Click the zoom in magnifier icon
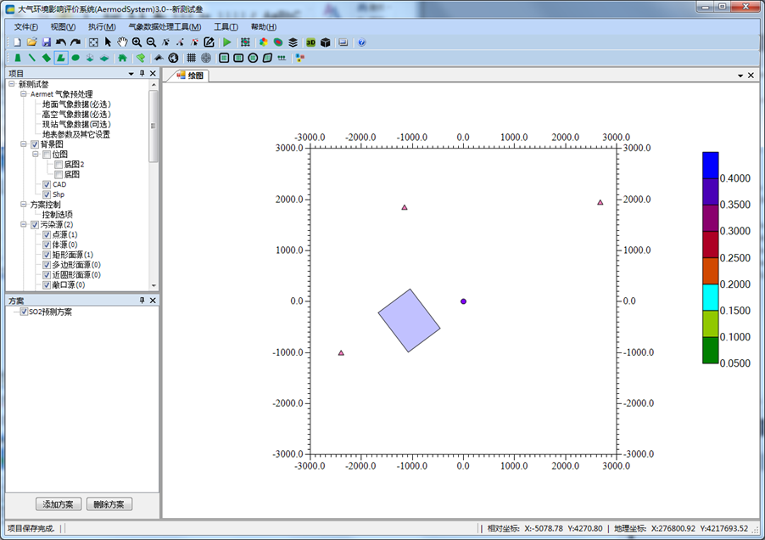This screenshot has width=765, height=540. click(x=137, y=42)
